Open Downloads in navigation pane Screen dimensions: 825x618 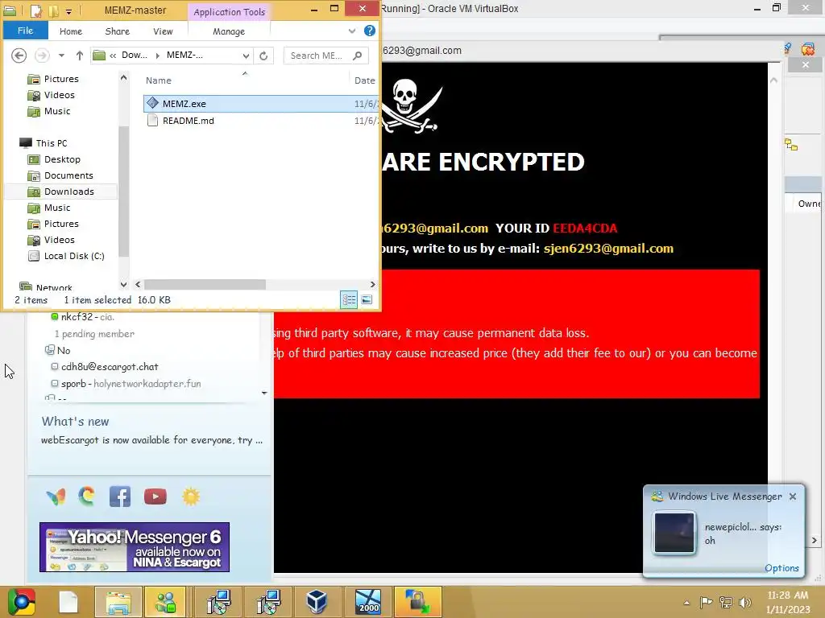69,192
